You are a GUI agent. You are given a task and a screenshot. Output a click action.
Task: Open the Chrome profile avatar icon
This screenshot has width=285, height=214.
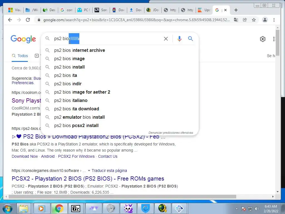(x=265, y=20)
